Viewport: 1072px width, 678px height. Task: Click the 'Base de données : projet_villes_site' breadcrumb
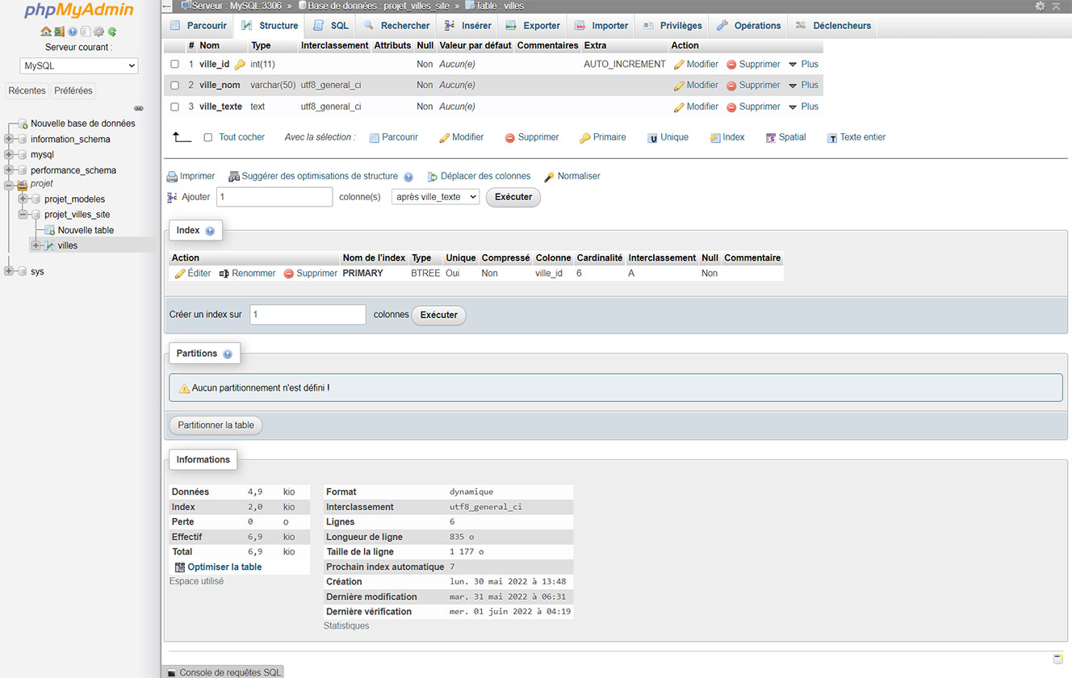coord(373,6)
